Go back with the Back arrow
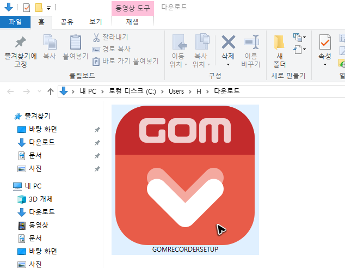The width and height of the screenshot is (345, 268). 10,91
